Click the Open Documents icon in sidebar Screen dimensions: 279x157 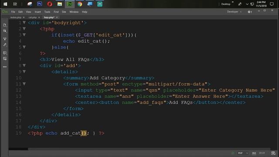[5, 25]
